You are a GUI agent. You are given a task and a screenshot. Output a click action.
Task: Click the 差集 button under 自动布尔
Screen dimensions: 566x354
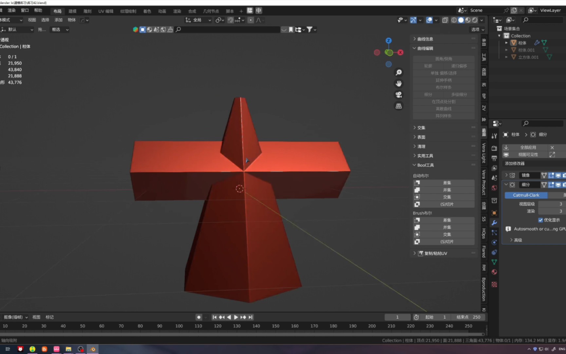[x=446, y=183]
